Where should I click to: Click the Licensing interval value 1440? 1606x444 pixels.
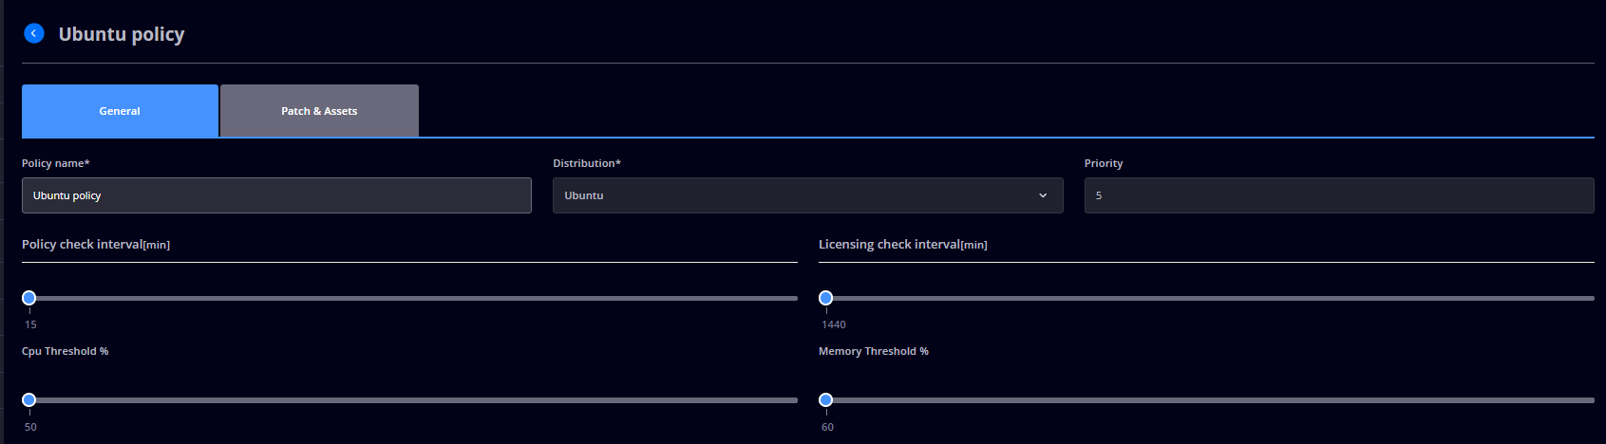pyautogui.click(x=834, y=324)
